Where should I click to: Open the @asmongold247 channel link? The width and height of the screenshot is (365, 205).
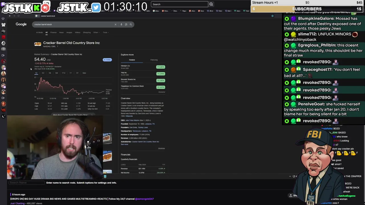pos(144,199)
